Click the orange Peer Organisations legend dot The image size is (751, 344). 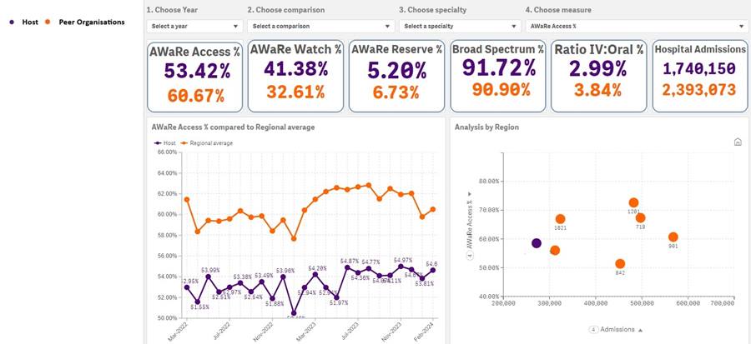(x=48, y=22)
